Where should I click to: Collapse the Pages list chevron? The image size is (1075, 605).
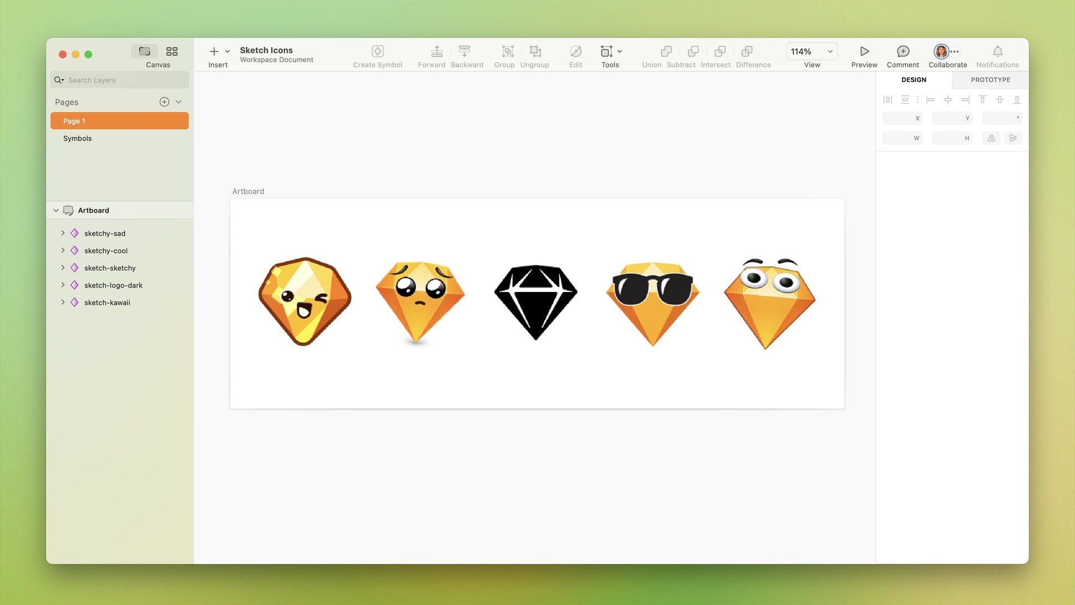pyautogui.click(x=179, y=102)
